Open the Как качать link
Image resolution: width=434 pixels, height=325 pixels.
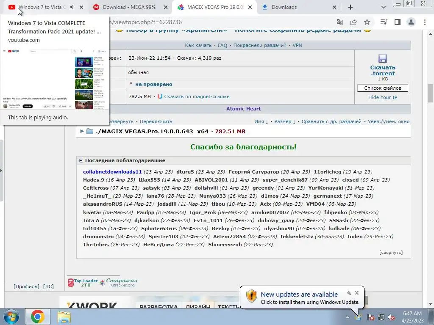198,45
